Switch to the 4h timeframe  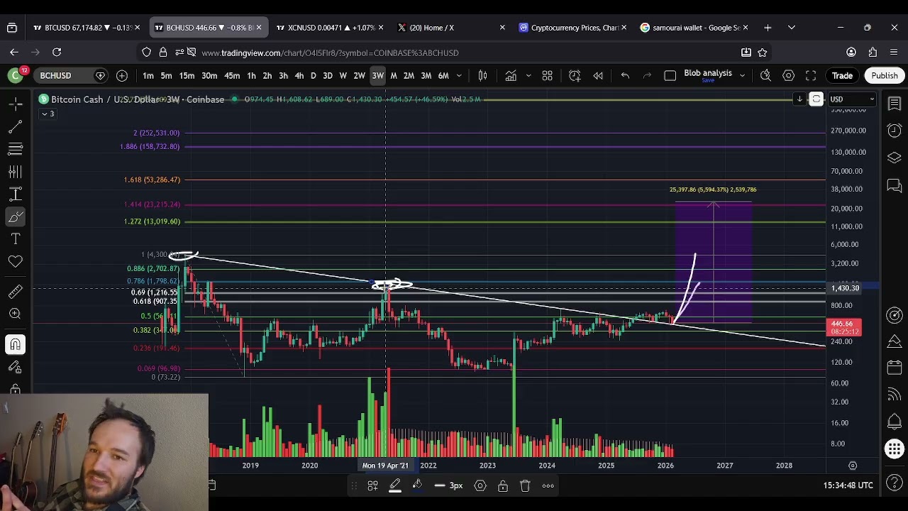click(x=299, y=75)
